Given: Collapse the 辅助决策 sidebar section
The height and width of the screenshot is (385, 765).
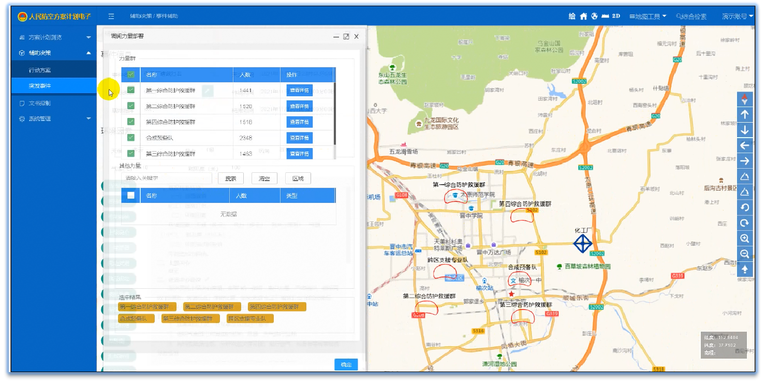Looking at the screenshot, I should 54,53.
